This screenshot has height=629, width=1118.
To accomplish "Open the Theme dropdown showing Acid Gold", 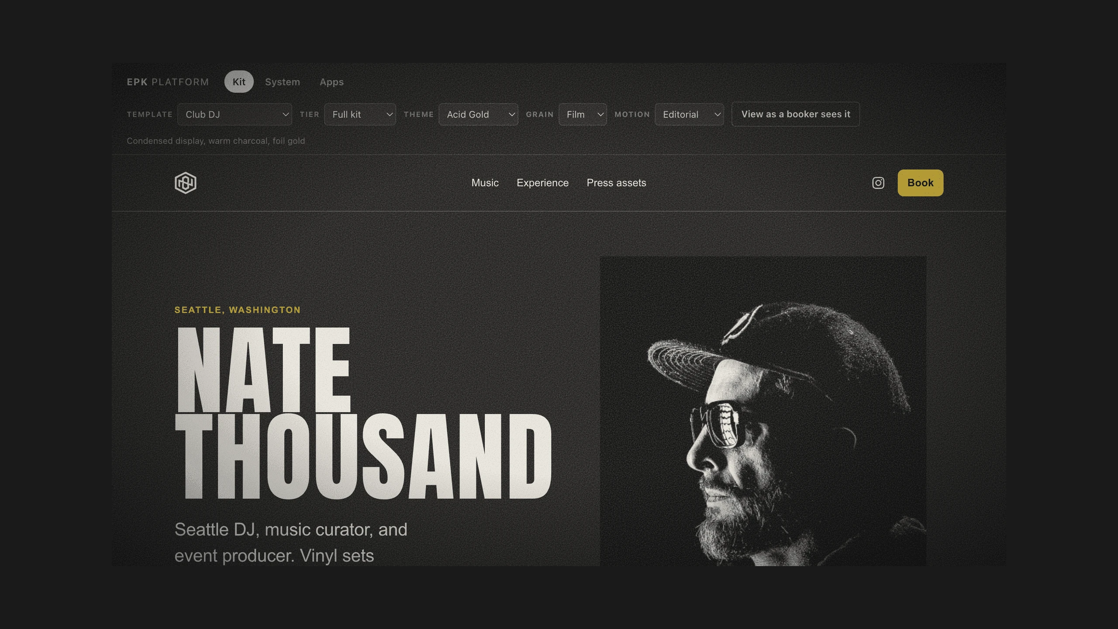I will (x=478, y=114).
